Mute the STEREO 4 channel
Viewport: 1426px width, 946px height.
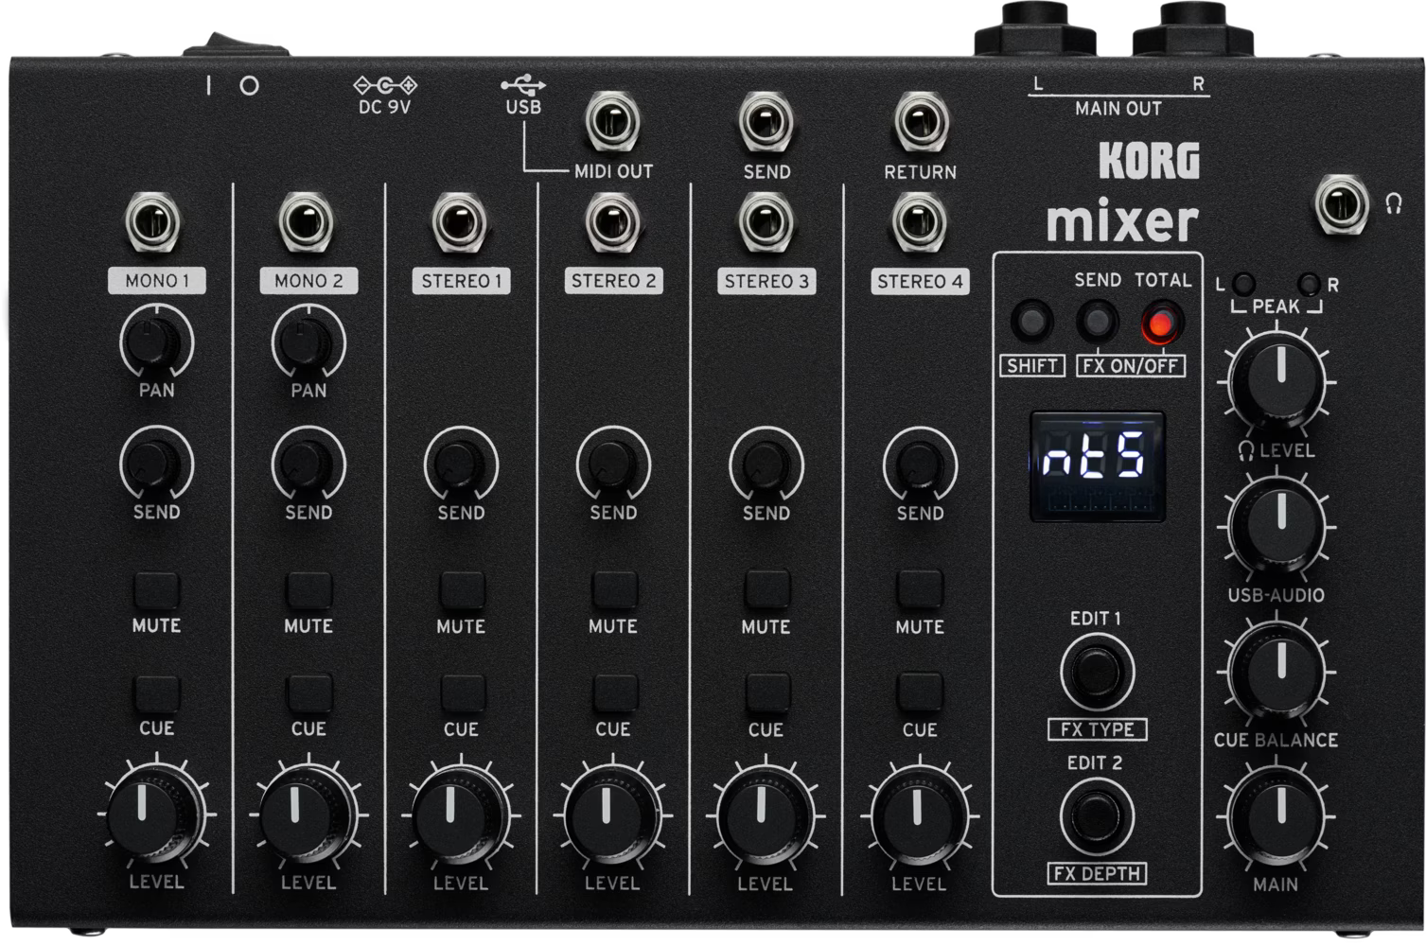coord(919,589)
